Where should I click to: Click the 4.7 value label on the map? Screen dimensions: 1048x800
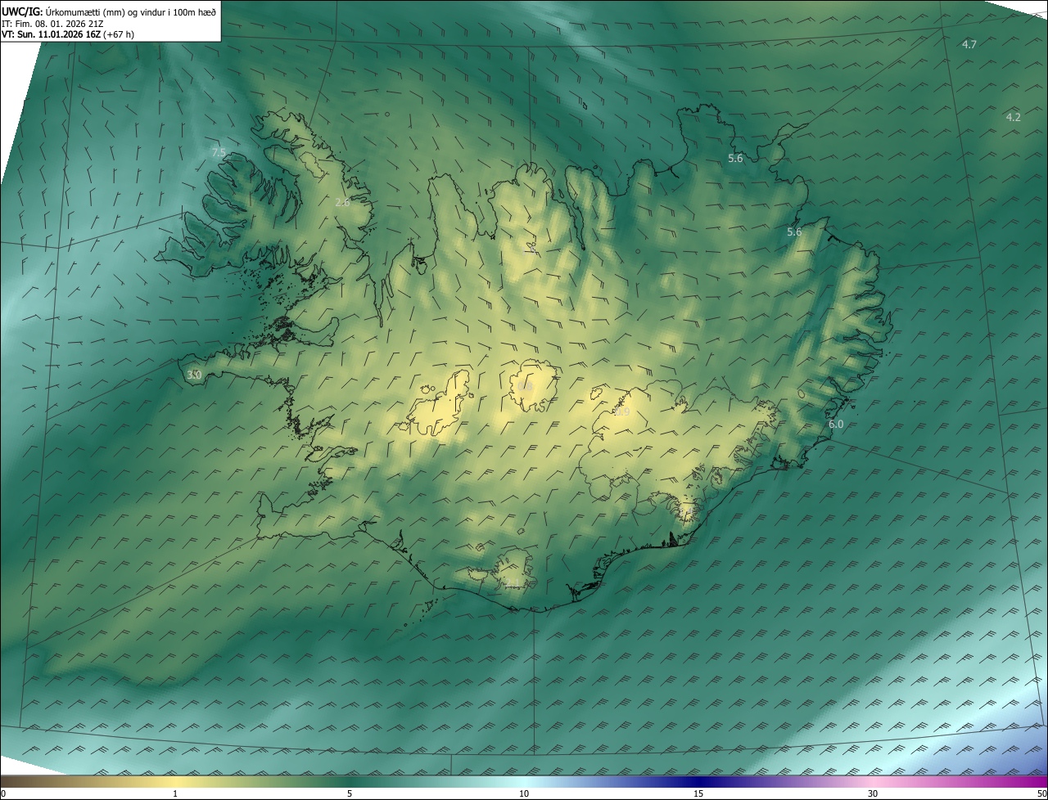[x=969, y=44]
